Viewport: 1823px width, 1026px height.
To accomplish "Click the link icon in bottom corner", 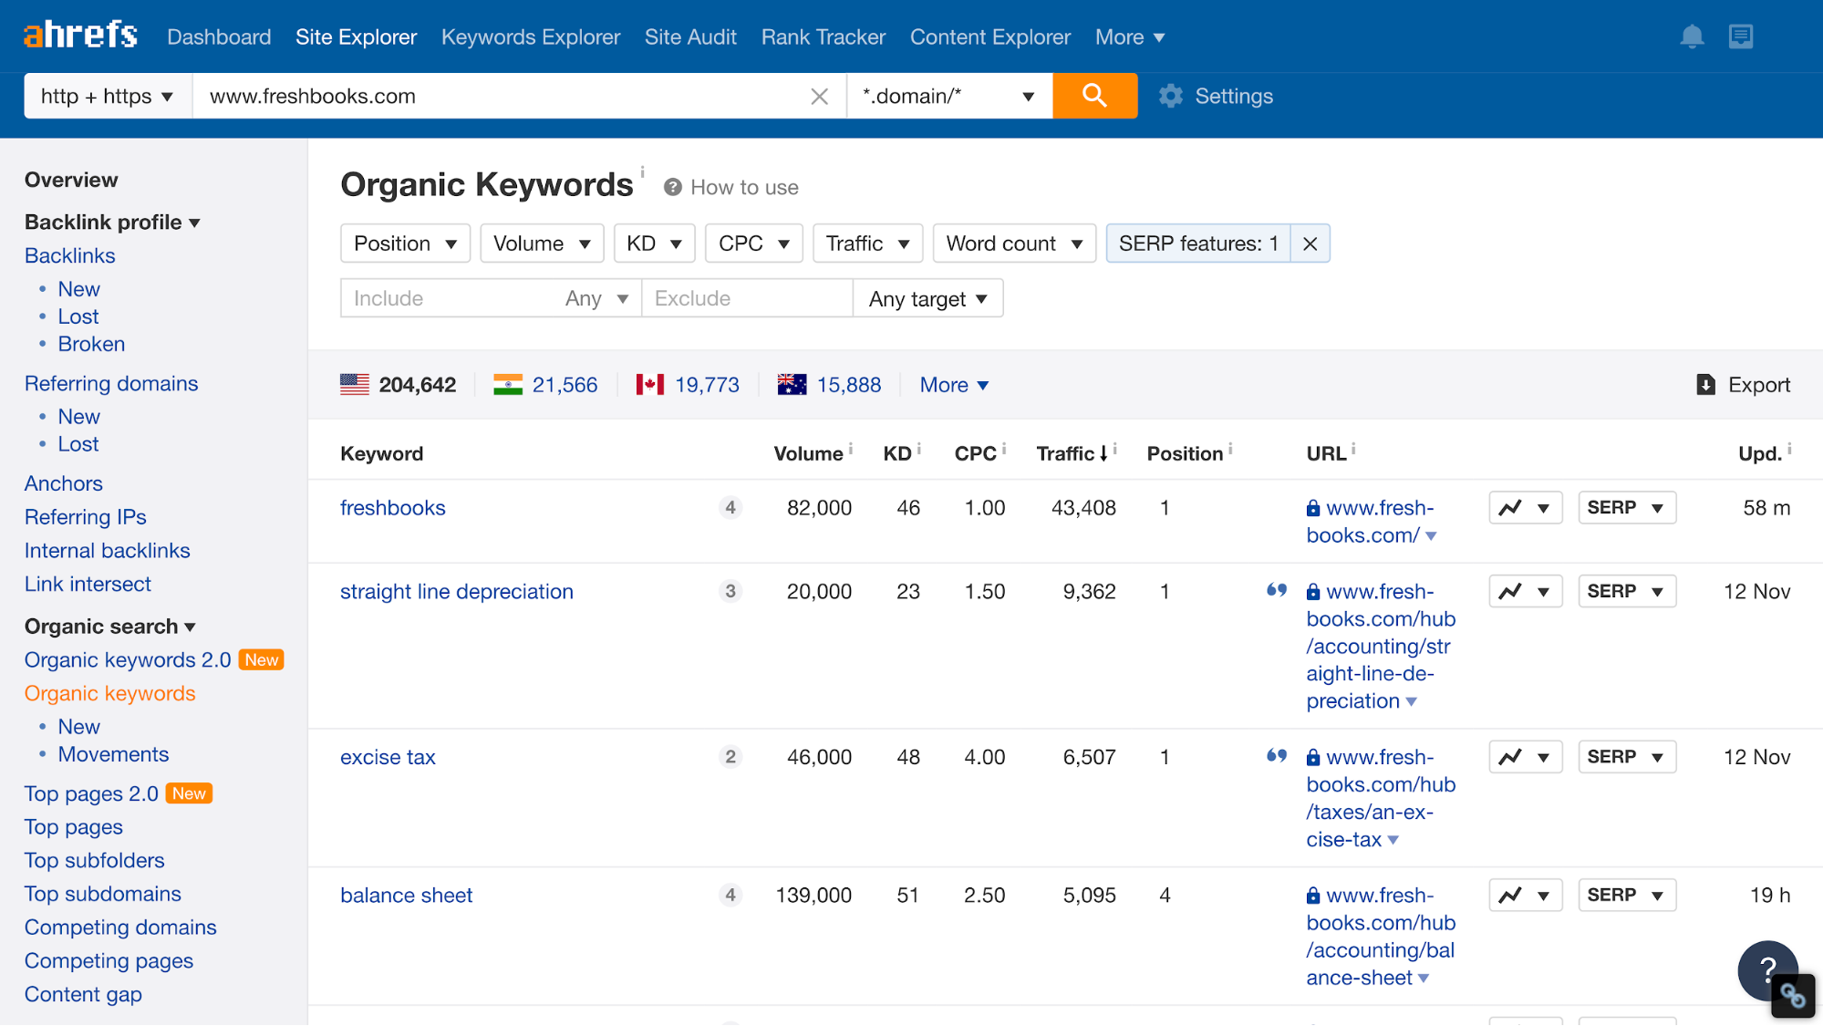I will [x=1792, y=996].
